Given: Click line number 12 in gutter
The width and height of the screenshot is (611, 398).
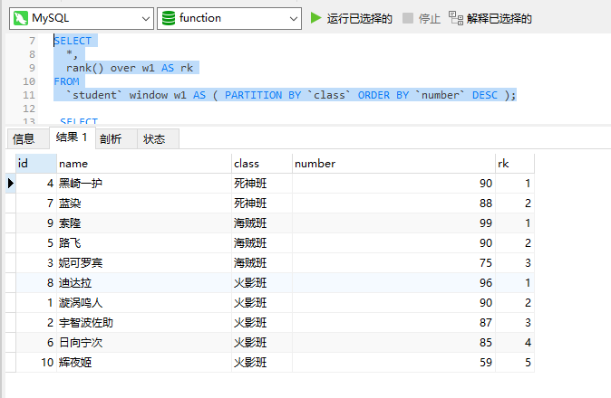Looking at the screenshot, I should pos(29,109).
